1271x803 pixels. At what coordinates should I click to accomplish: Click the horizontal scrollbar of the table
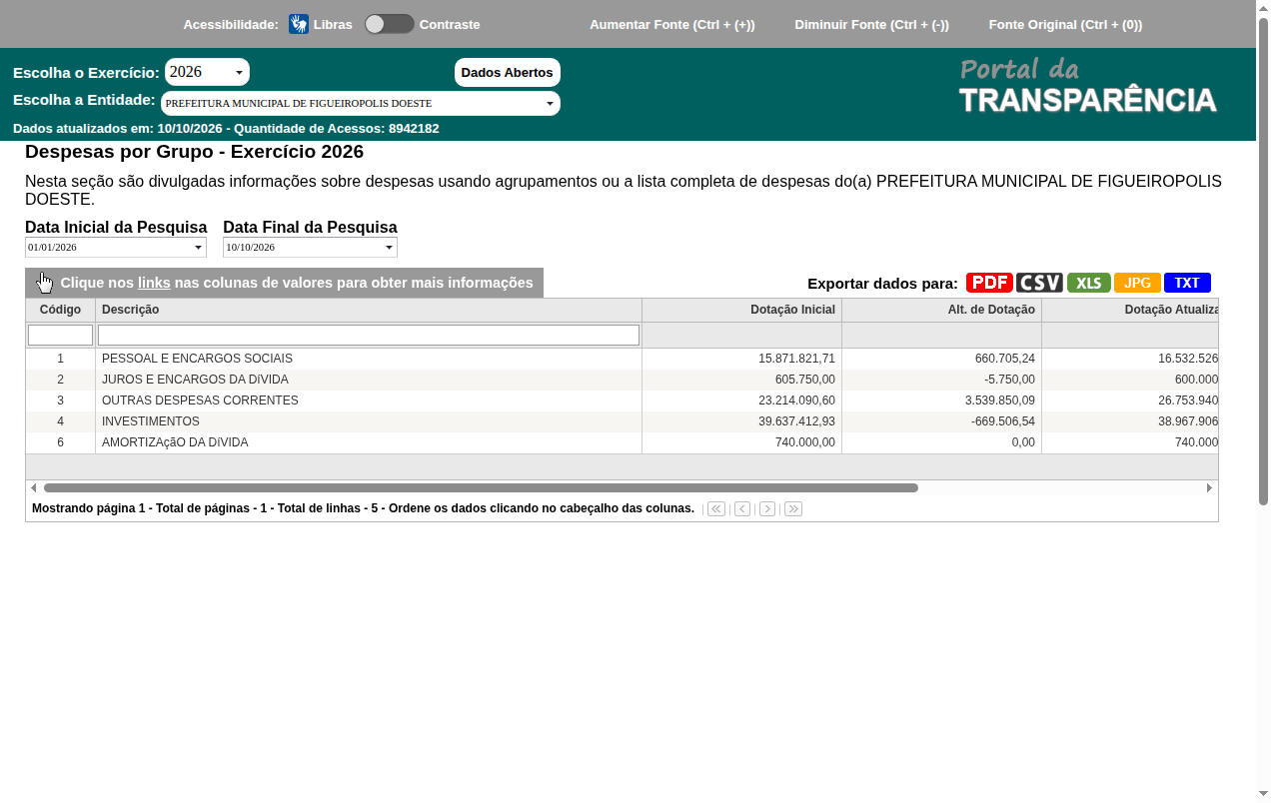pyautogui.click(x=481, y=488)
